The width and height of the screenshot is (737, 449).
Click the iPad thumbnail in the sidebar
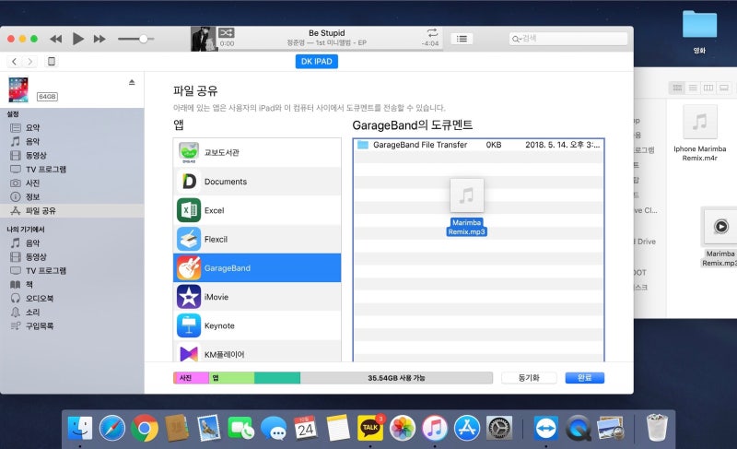(x=18, y=89)
